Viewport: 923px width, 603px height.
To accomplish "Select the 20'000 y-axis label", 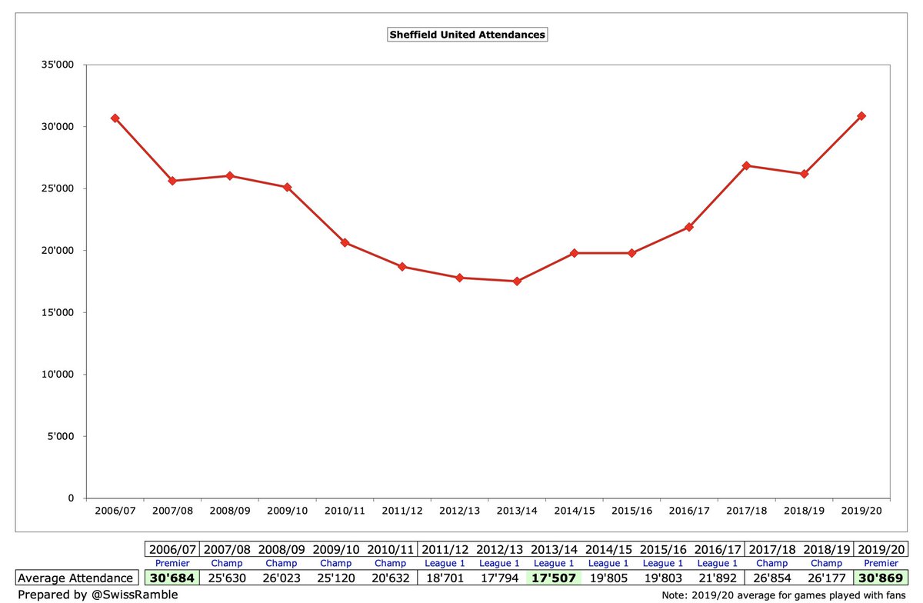I will (58, 251).
